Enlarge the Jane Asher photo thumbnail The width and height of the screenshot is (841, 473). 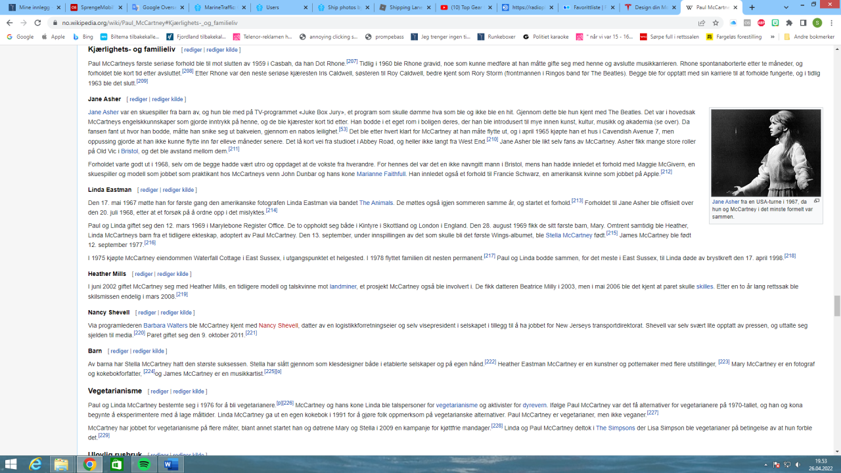(766, 153)
